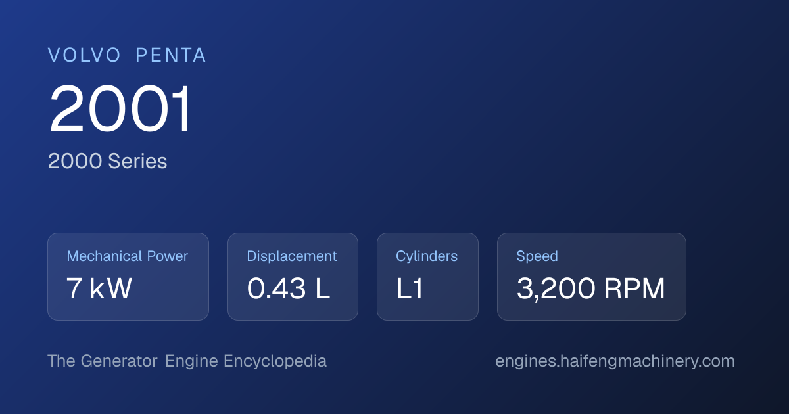Select the Displacement label text
The height and width of the screenshot is (414, 789).
pos(292,256)
